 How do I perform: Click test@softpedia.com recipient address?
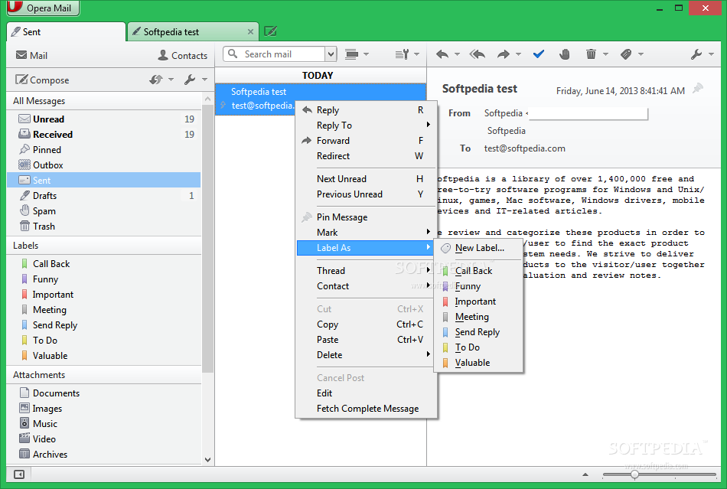[524, 148]
